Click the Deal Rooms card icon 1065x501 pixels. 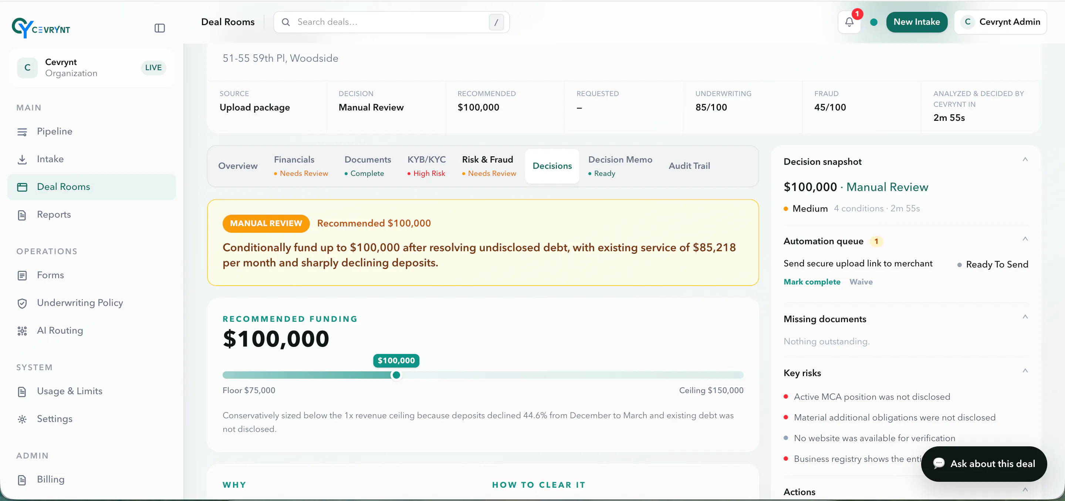coord(22,187)
